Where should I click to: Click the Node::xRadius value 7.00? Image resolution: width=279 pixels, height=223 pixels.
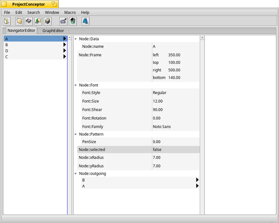157,157
